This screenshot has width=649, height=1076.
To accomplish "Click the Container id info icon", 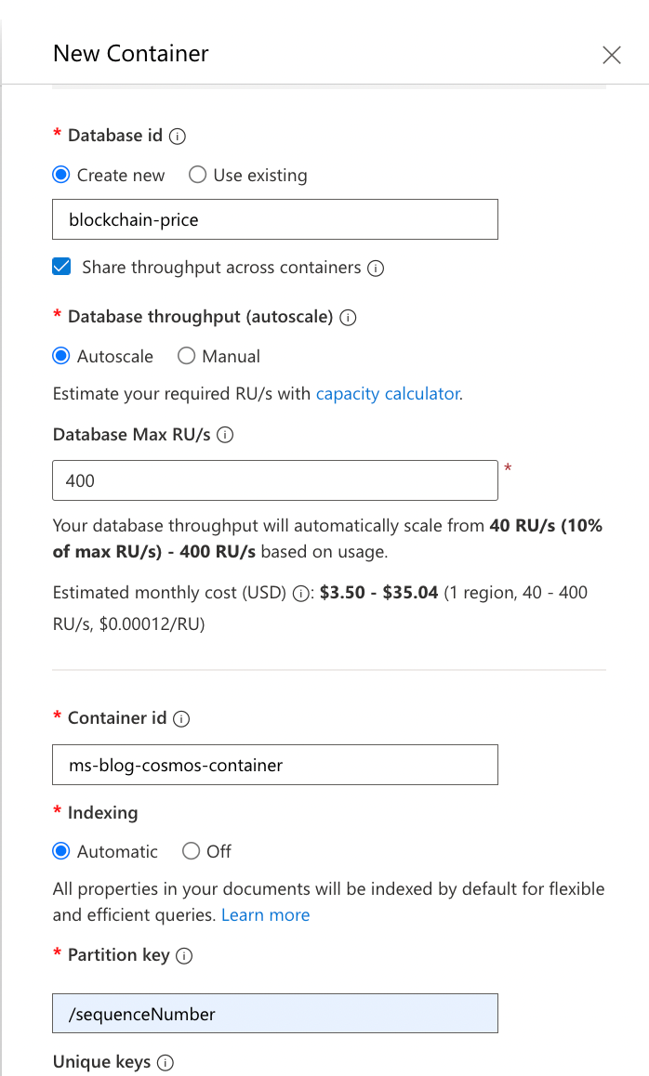I will pos(181,718).
